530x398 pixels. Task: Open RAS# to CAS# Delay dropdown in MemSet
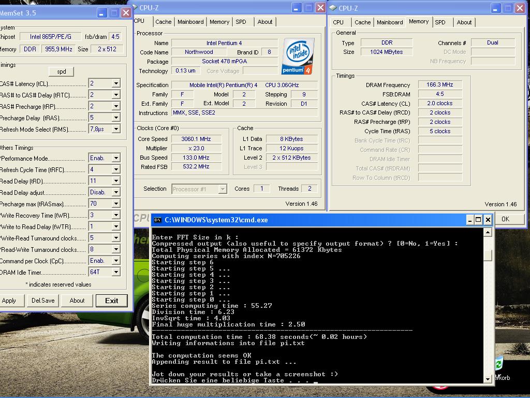(116, 95)
